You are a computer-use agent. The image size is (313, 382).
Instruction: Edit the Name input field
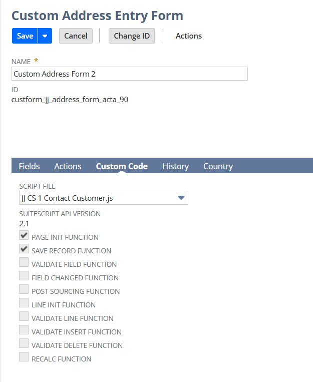pos(129,74)
